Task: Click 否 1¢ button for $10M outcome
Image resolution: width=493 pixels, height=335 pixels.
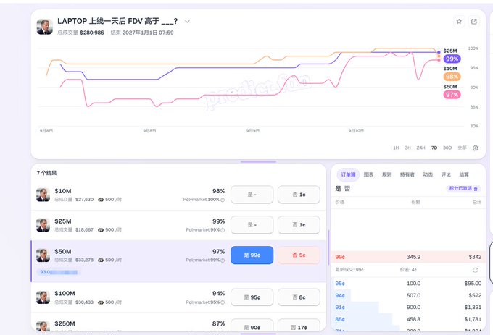Action: pyautogui.click(x=299, y=195)
